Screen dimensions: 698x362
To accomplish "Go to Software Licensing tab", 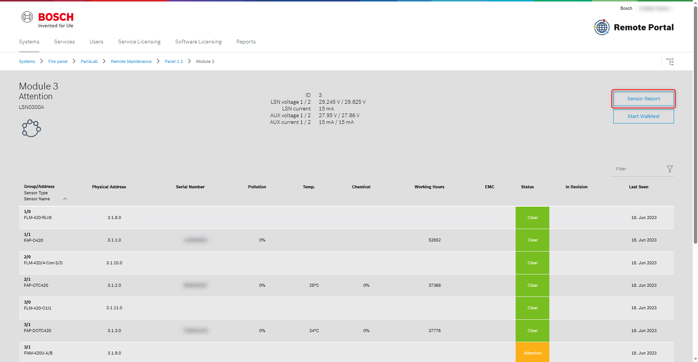I will [x=198, y=42].
